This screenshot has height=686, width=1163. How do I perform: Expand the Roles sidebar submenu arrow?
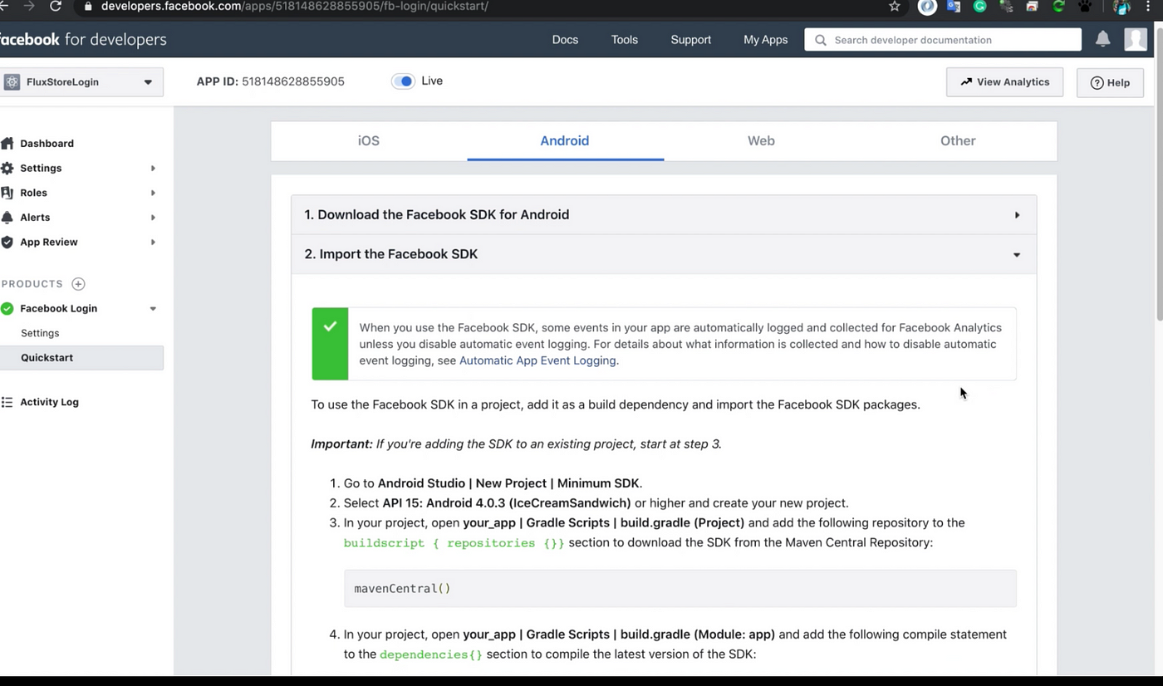[x=153, y=193]
